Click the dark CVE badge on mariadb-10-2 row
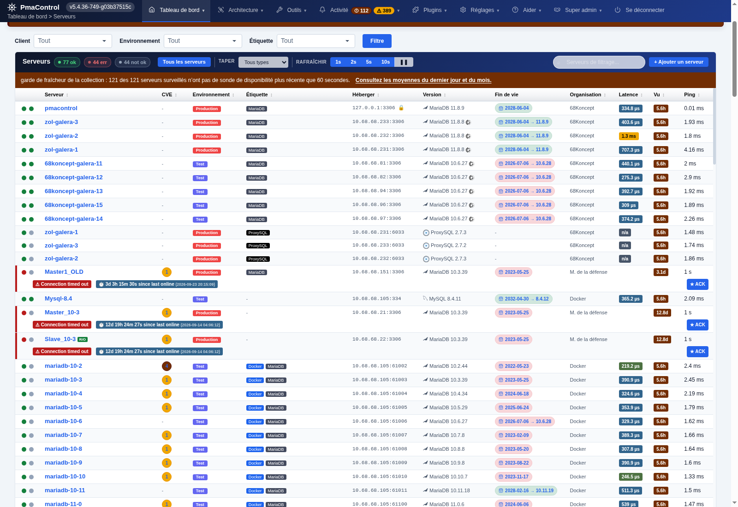This screenshot has height=507, width=738. pos(167,366)
